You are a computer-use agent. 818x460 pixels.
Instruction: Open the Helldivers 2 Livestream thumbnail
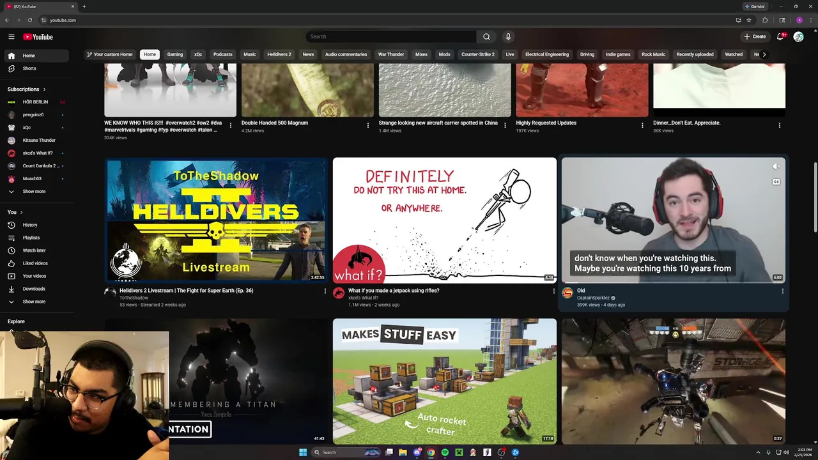216,220
